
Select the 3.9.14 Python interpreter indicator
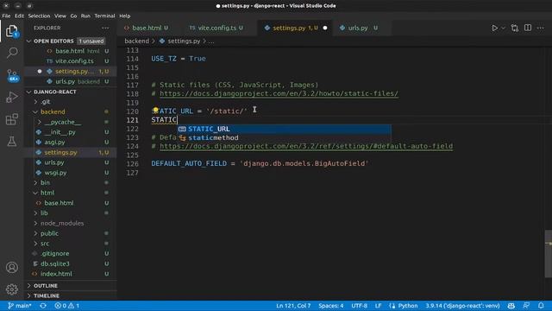point(462,306)
